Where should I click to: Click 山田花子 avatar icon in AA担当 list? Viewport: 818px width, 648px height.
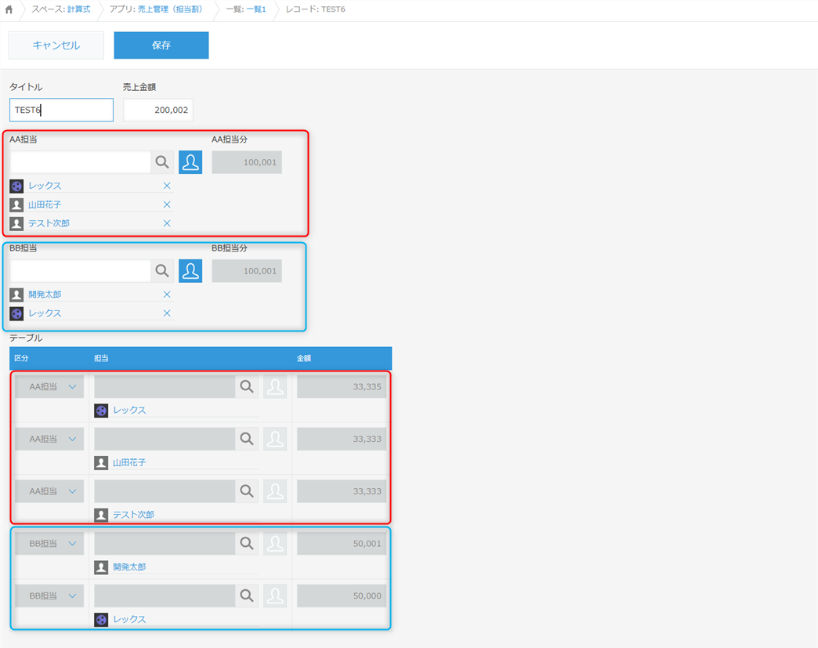16,205
